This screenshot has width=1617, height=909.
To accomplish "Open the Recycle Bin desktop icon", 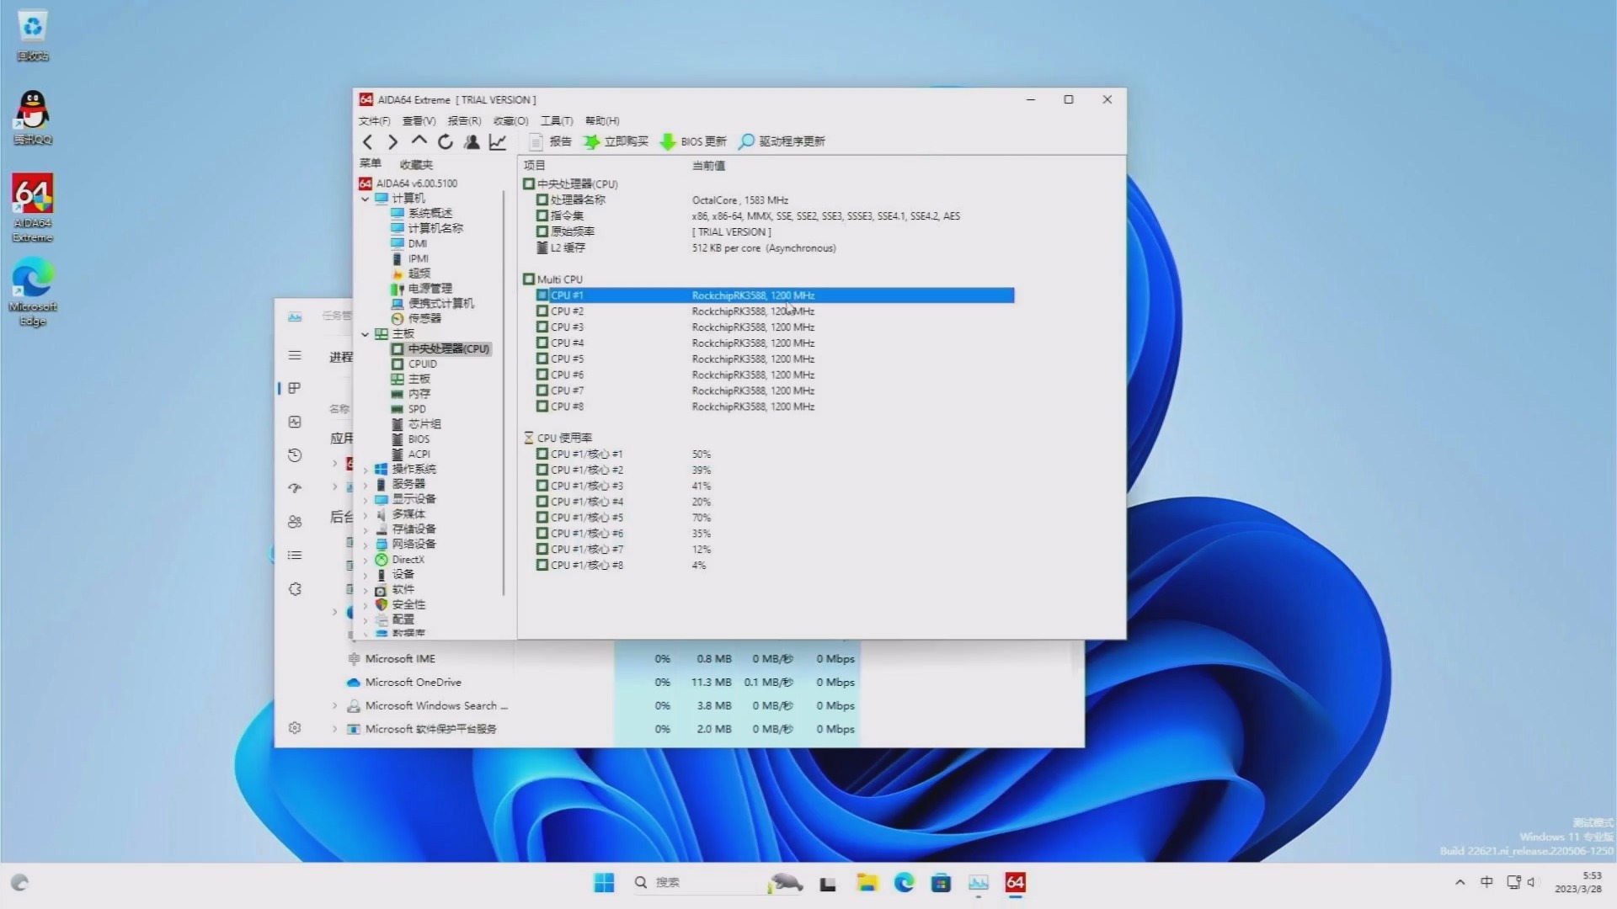I will tap(32, 35).
